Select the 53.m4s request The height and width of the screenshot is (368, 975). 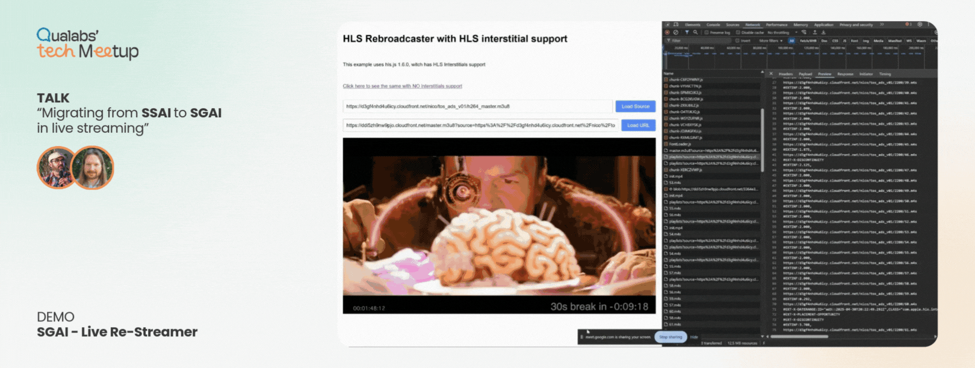[x=711, y=183]
